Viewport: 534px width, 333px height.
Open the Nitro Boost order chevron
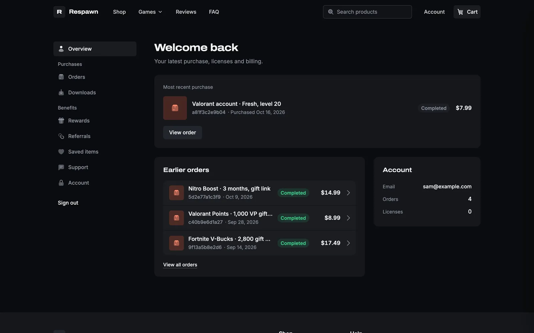(348, 193)
